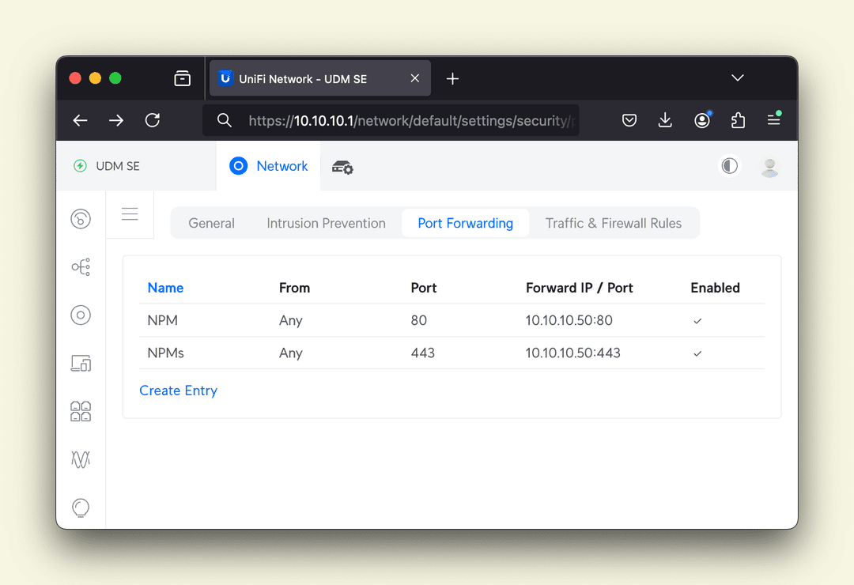Open the browser application menu
This screenshot has height=585, width=854.
(774, 119)
